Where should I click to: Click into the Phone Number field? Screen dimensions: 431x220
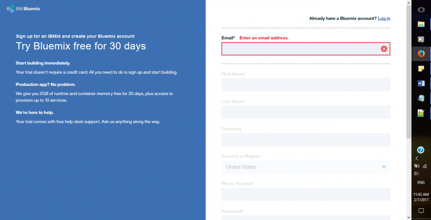tap(306, 194)
